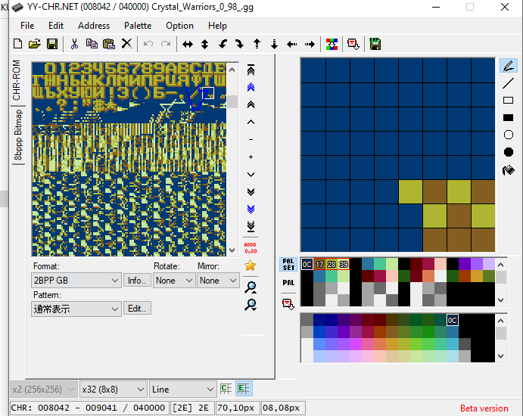
Task: Click the Info.. button next to Format
Action: click(137, 281)
